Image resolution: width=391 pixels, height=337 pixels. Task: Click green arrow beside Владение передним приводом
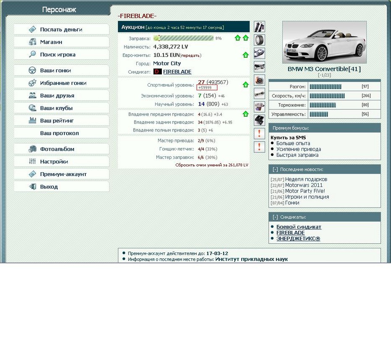click(246, 114)
